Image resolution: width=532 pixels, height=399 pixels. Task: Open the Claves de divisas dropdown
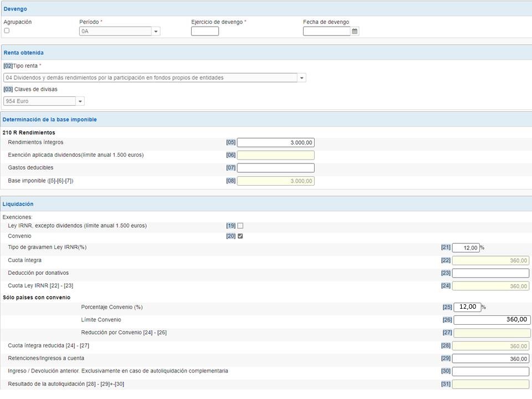80,101
